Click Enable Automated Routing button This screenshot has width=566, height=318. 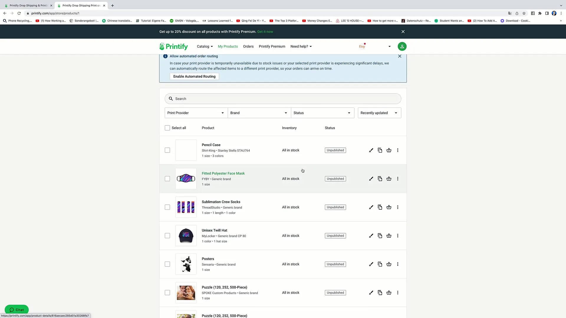click(x=194, y=77)
